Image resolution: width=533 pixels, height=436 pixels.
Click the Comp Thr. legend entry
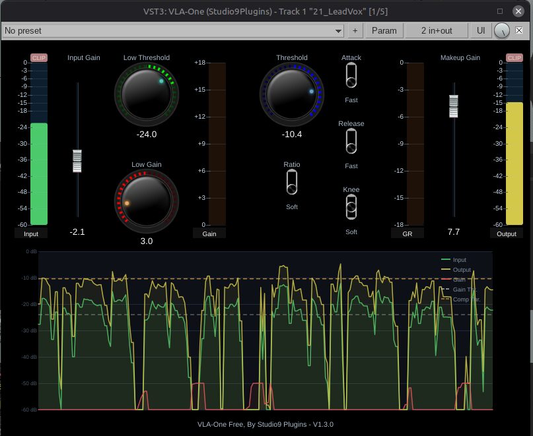point(460,299)
